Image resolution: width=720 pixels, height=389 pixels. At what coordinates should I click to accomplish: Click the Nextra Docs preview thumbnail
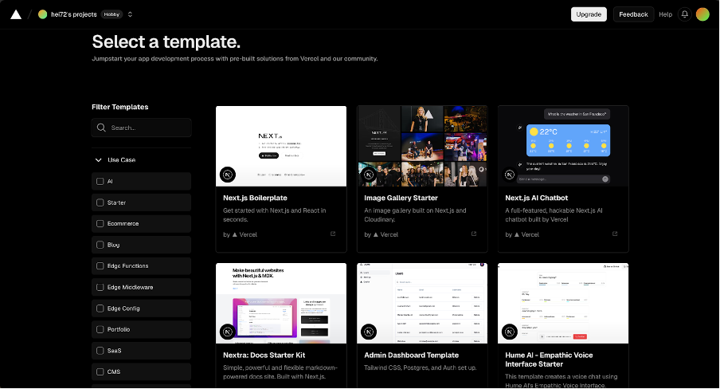click(x=281, y=303)
